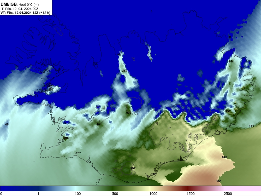Click the legend tick label 500

point(115,194)
